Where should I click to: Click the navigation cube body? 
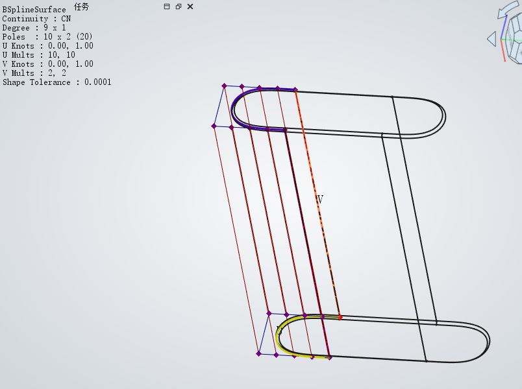pyautogui.click(x=514, y=40)
